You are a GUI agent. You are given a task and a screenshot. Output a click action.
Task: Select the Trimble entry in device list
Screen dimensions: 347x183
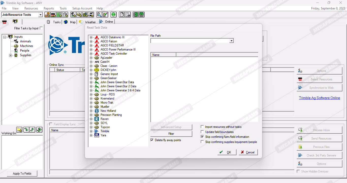pyautogui.click(x=105, y=131)
